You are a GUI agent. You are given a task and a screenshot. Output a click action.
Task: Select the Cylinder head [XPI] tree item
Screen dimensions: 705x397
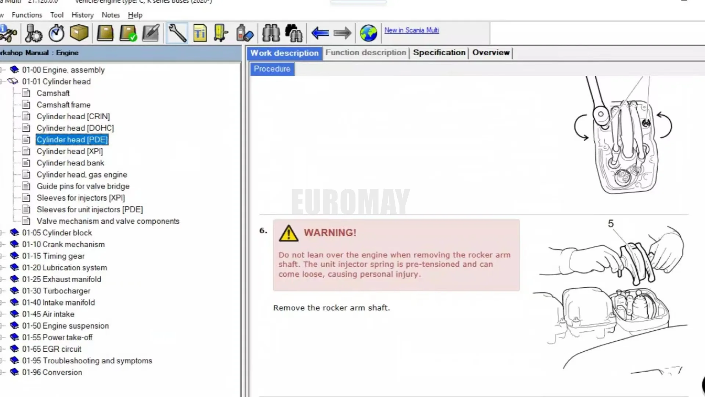[70, 151]
